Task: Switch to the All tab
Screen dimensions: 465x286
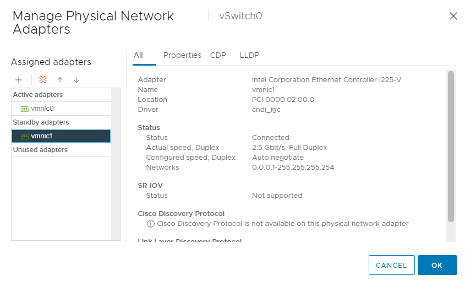Action: click(x=138, y=55)
